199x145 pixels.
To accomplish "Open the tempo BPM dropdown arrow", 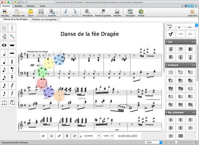I will coord(99,136).
